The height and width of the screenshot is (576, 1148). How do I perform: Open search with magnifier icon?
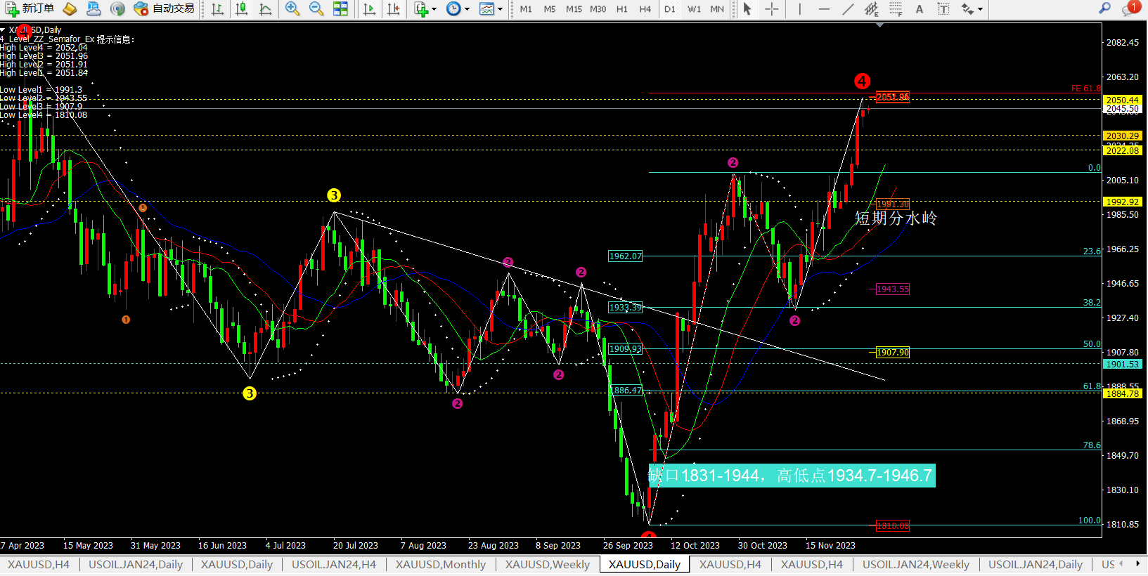click(1105, 8)
